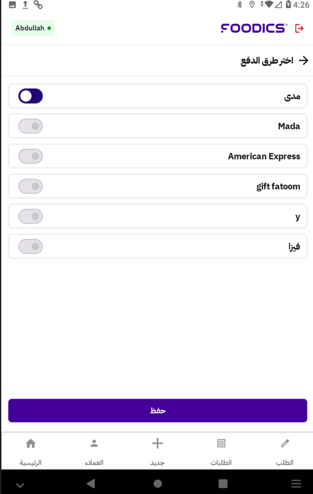Click the red logout icon
This screenshot has height=494, width=313.
(299, 29)
